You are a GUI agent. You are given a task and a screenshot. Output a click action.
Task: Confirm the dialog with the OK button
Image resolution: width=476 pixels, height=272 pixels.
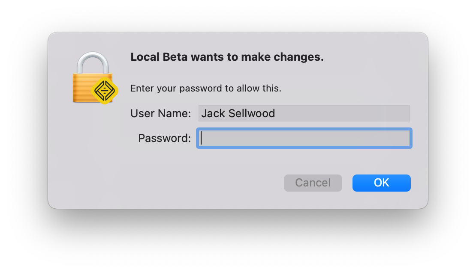381,183
